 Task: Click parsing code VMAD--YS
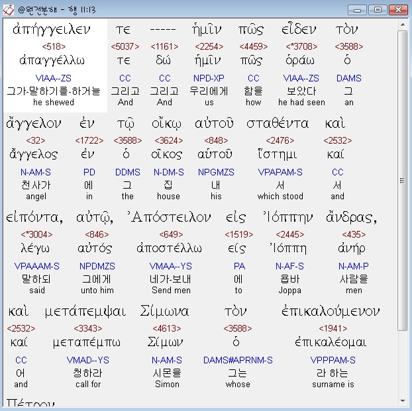[x=87, y=360]
